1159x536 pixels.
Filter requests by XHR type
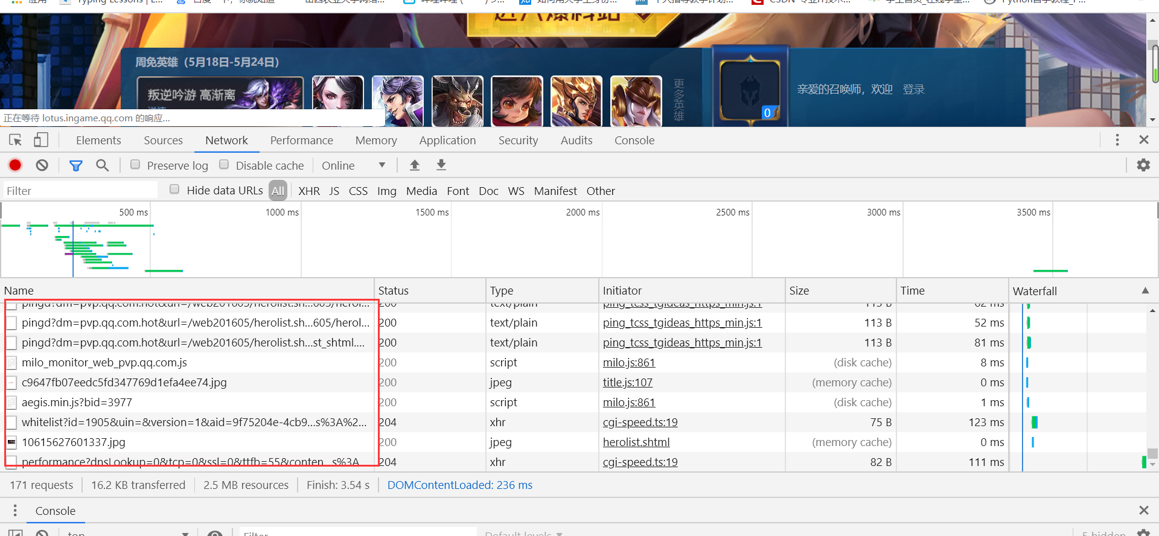[309, 191]
